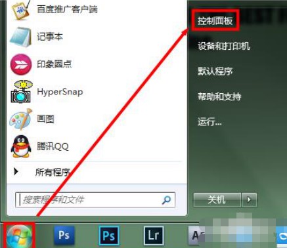The image size is (287, 248).
Task: Focus the 搜索程序和文件 search box
Action: tap(95, 199)
